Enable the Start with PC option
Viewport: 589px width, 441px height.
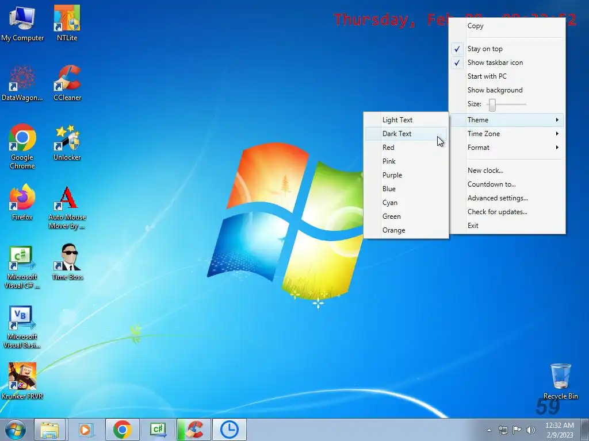(x=507, y=76)
